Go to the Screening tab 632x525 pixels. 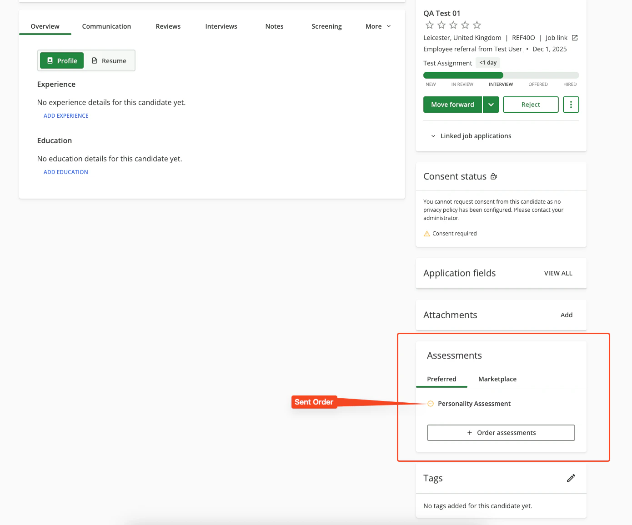[x=326, y=26]
